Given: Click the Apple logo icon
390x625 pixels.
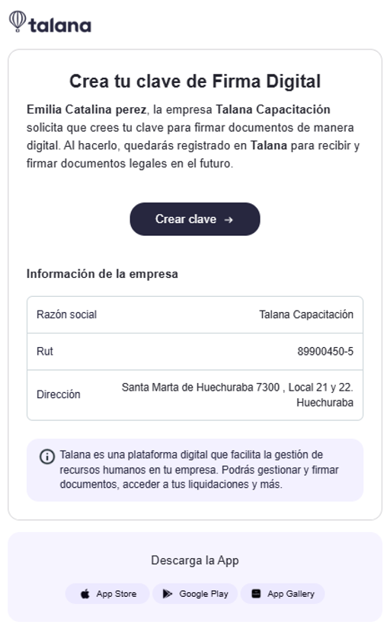Looking at the screenshot, I should (85, 594).
